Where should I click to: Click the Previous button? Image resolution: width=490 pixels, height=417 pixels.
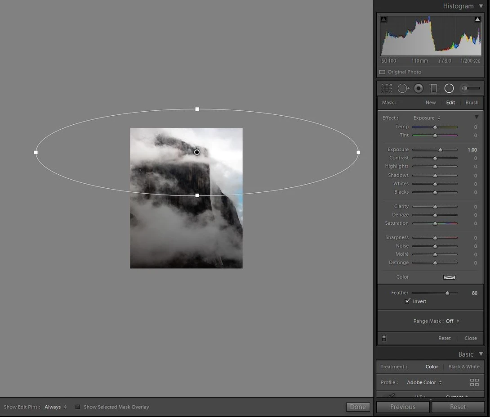(x=403, y=407)
